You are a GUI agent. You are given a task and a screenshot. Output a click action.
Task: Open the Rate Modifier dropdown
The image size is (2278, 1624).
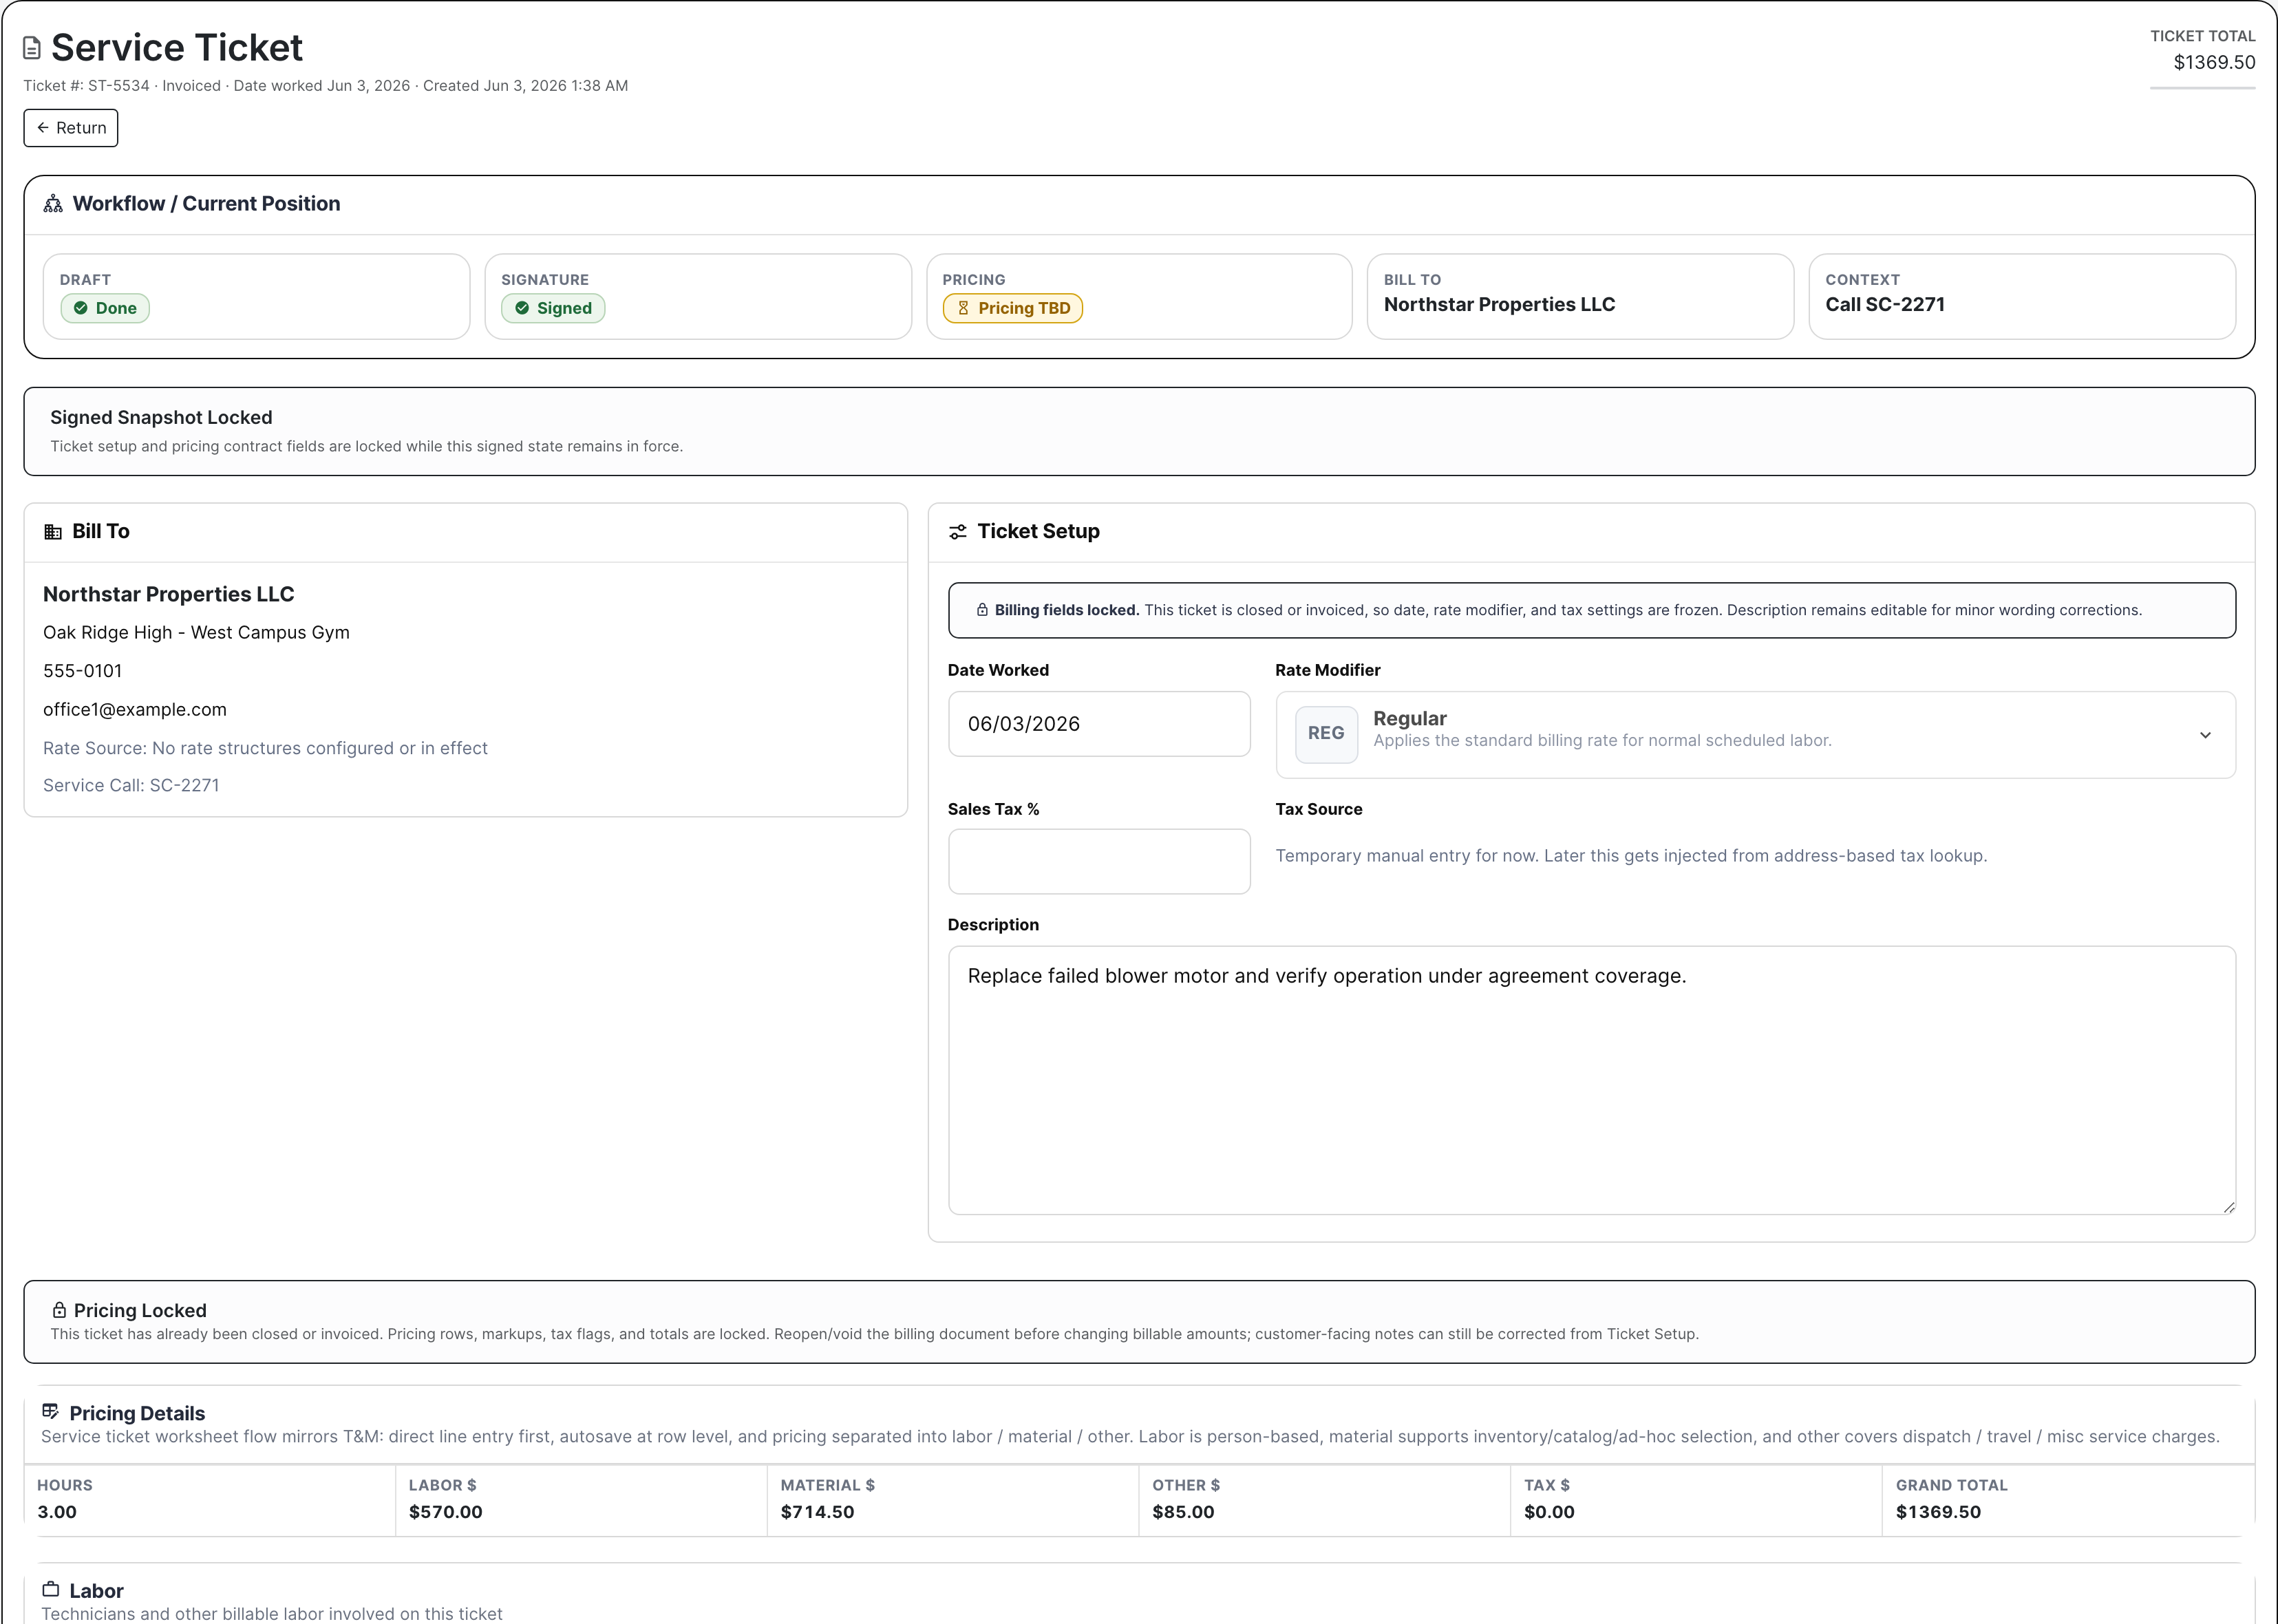pos(1755,735)
